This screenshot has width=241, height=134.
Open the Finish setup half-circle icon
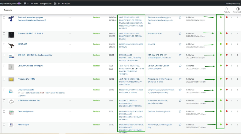tap(238, 9)
